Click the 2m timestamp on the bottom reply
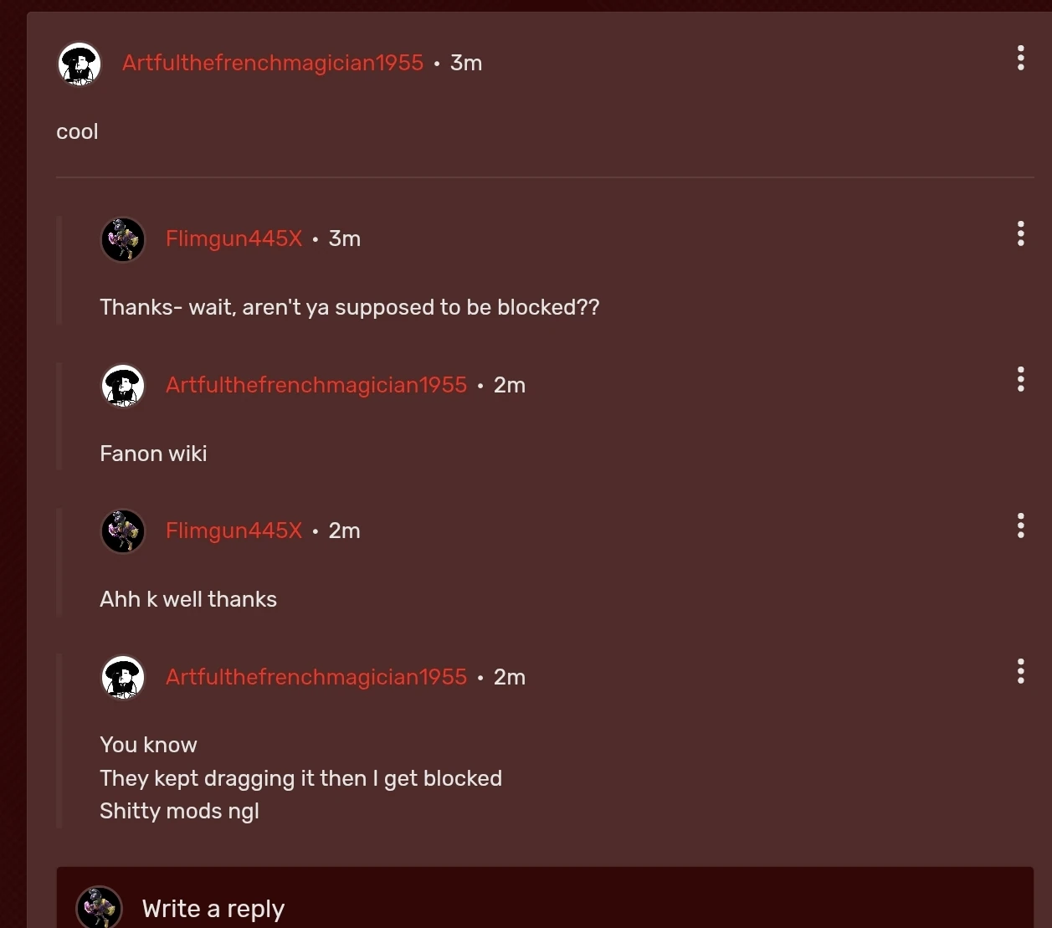The height and width of the screenshot is (928, 1052). point(509,677)
